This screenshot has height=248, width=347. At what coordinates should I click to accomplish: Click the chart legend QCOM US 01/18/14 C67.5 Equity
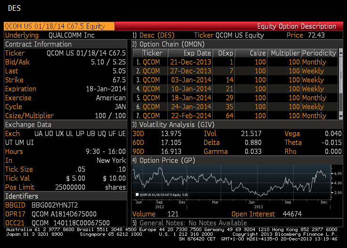(x=162, y=194)
